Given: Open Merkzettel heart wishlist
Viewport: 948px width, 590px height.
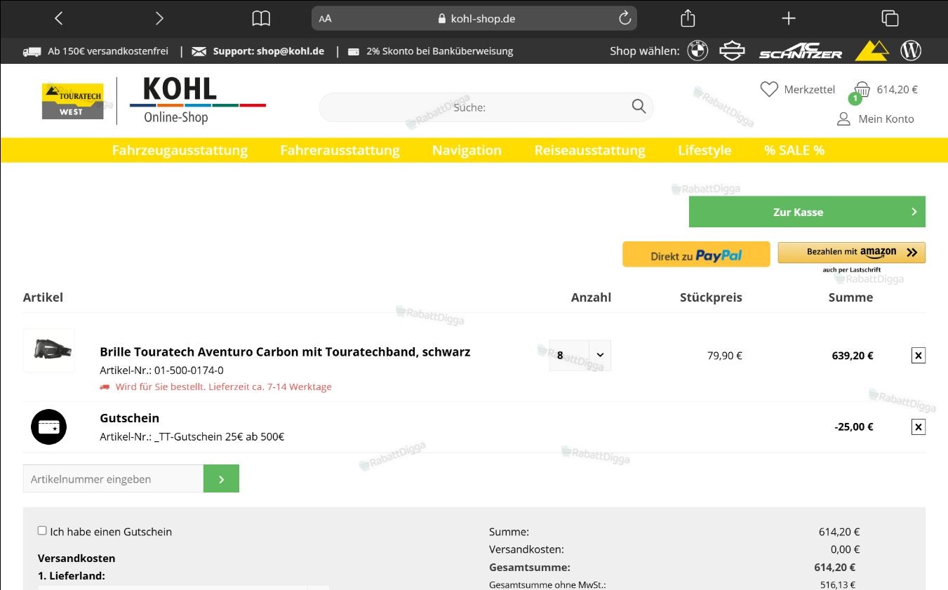Looking at the screenshot, I should point(798,89).
